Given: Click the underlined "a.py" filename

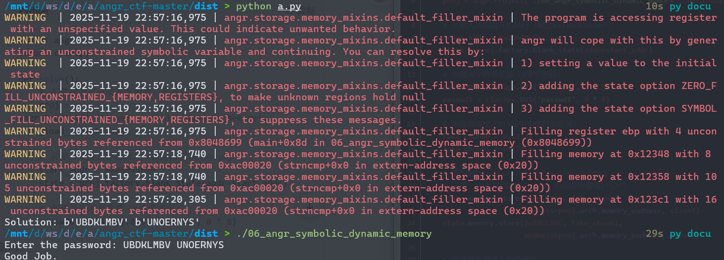Looking at the screenshot, I should 289,6.
